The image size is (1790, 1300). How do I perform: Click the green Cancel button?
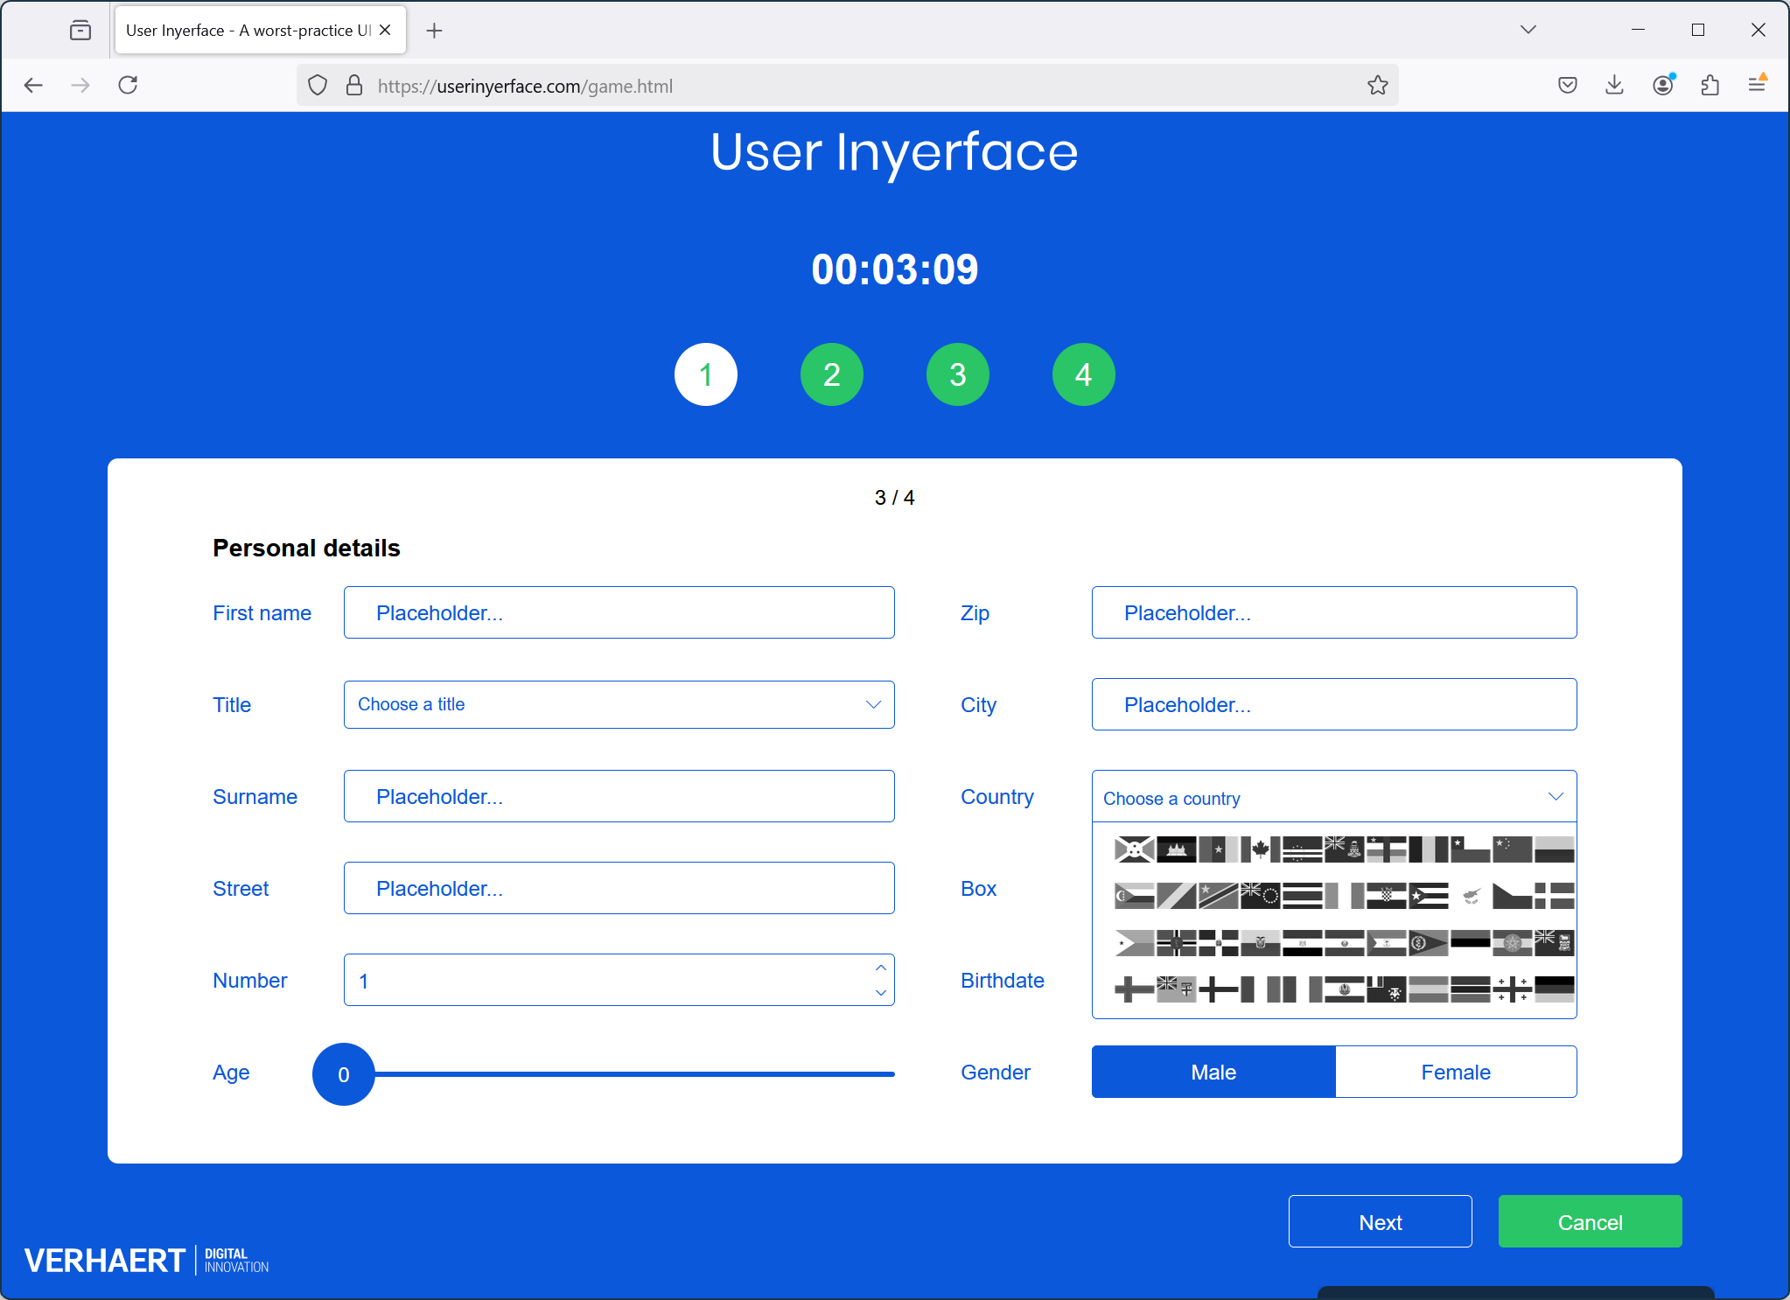coord(1591,1222)
